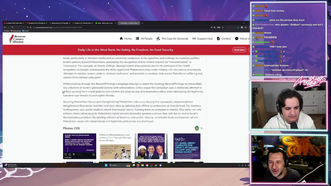This screenshot has height=186, width=331.
Task: Click the bookmark star icon in address bar
Action: click(x=223, y=27)
